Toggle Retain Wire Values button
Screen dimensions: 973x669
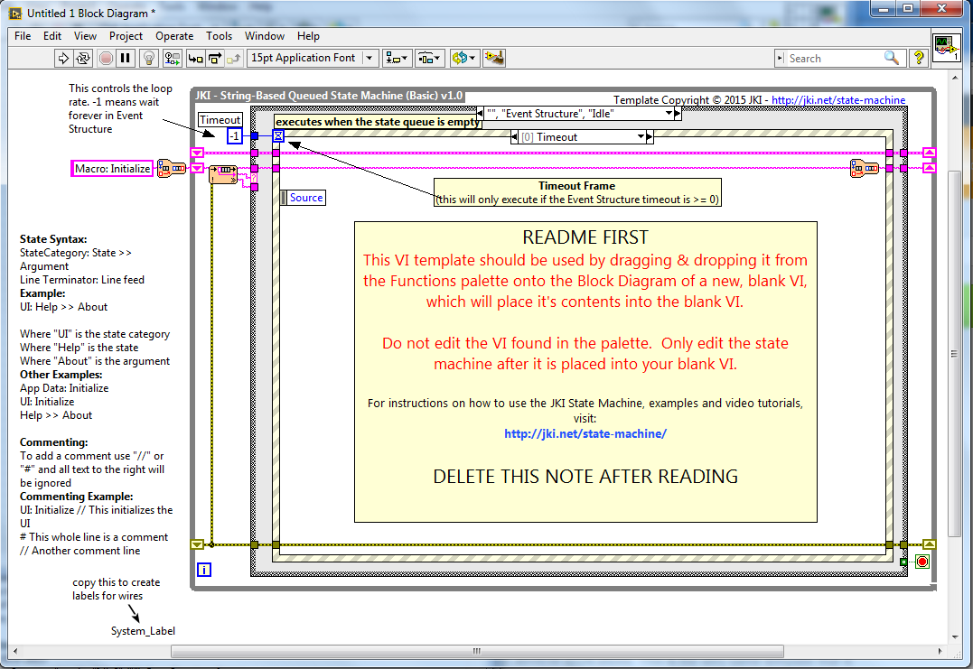(172, 59)
